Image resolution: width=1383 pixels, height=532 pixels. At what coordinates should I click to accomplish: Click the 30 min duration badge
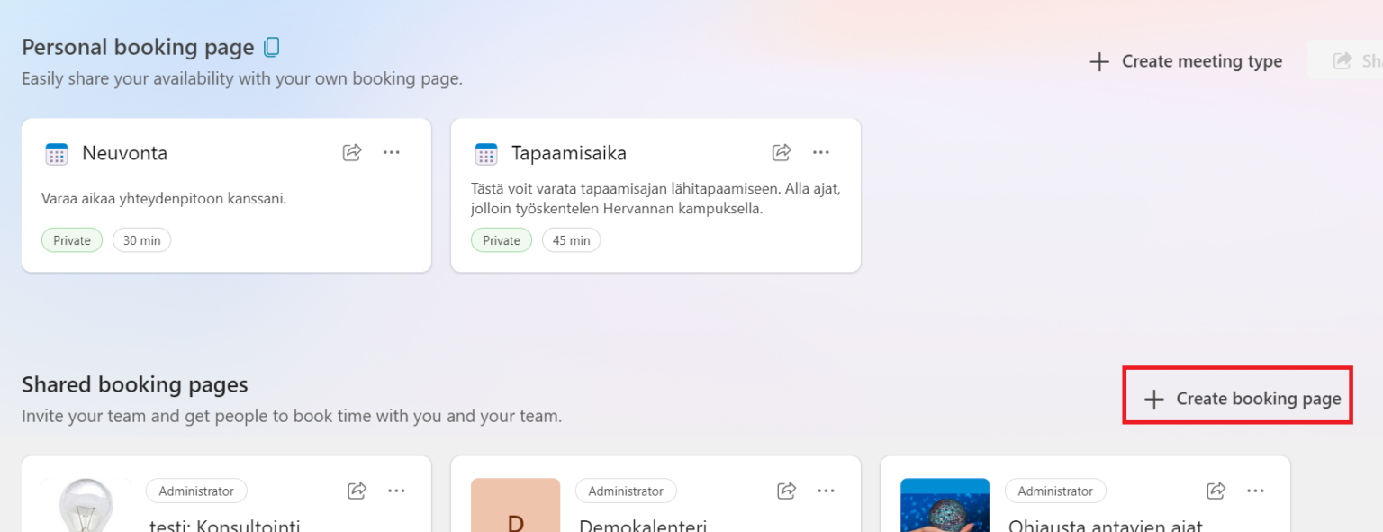[x=141, y=239]
